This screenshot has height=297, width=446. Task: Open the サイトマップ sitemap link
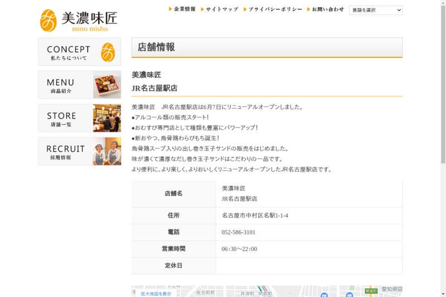coord(221,9)
